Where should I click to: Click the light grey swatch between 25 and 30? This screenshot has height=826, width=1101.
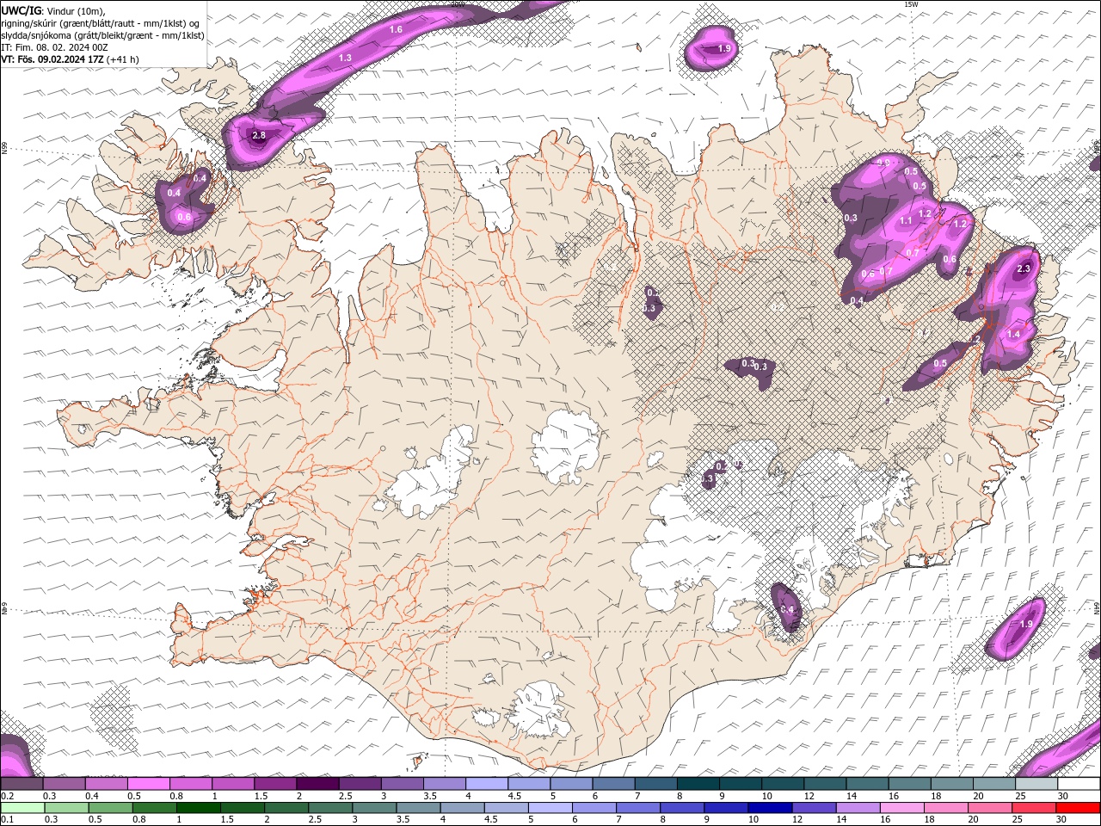point(1036,784)
